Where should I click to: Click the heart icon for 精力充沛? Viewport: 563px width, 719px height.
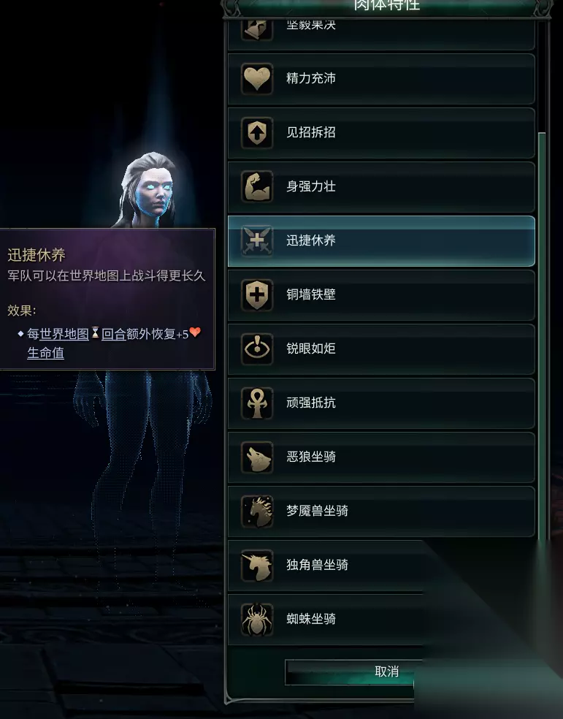(x=257, y=78)
